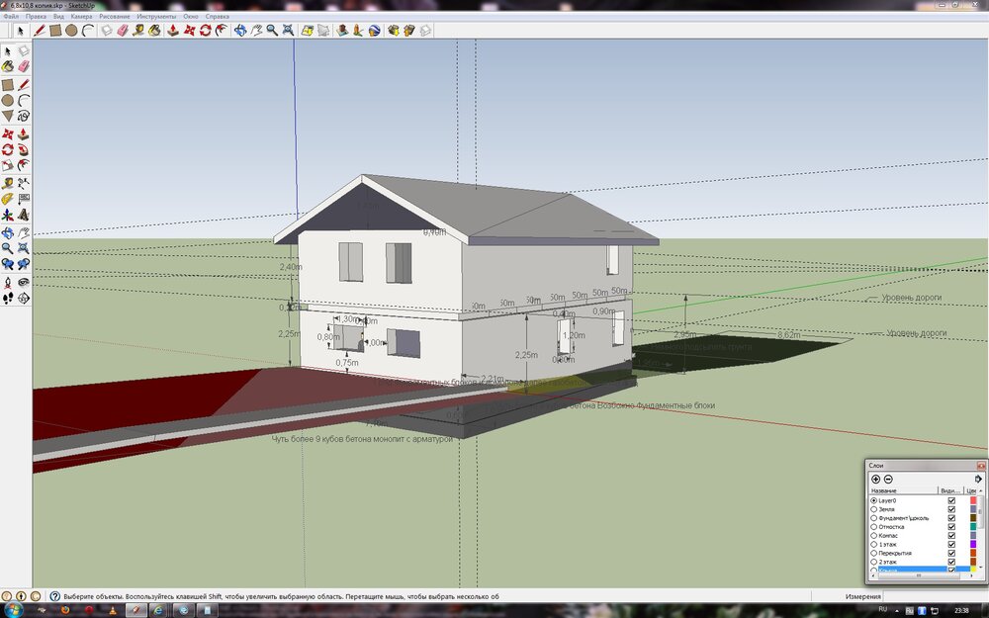
Task: Set 1 этаж as the active layer
Action: click(x=873, y=545)
